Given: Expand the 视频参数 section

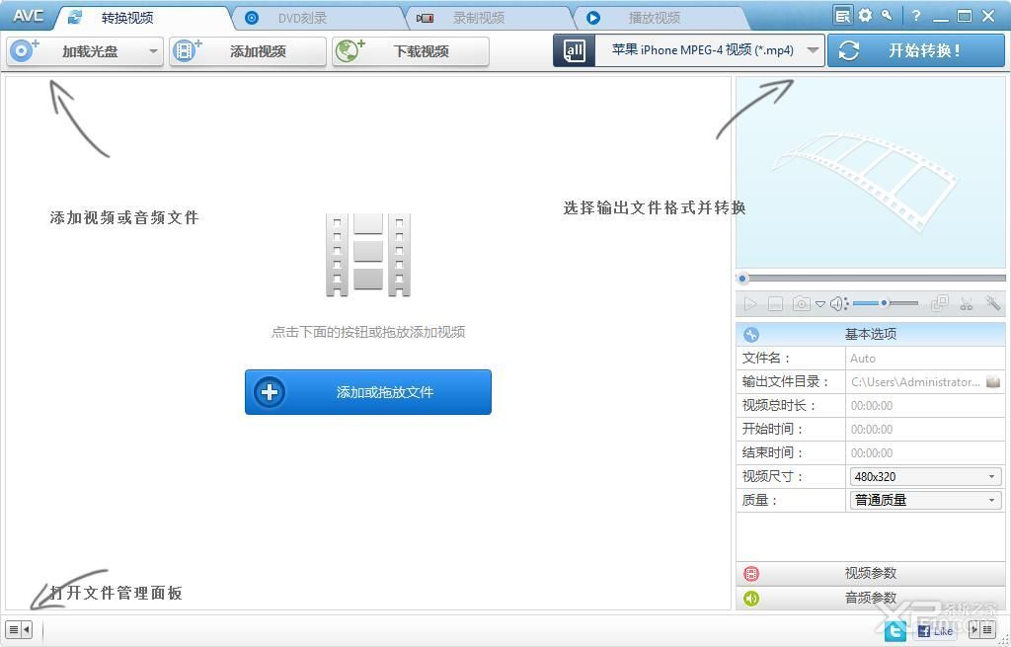Looking at the screenshot, I should pyautogui.click(x=871, y=573).
